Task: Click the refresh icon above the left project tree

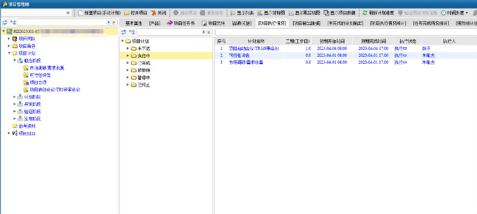Action: click(5, 22)
